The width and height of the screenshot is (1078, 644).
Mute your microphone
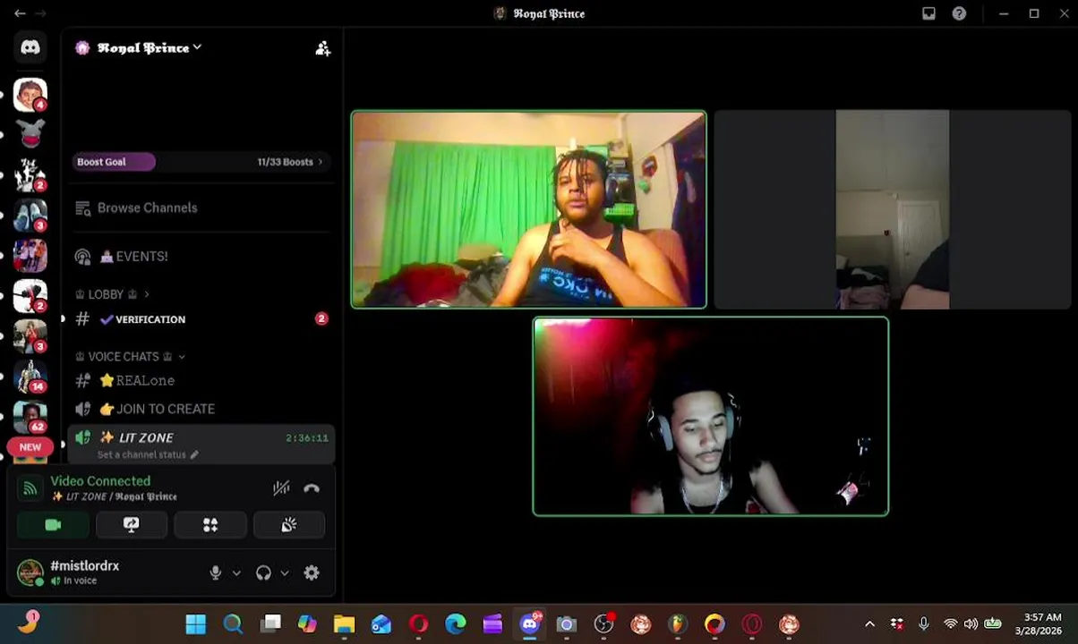click(x=215, y=573)
